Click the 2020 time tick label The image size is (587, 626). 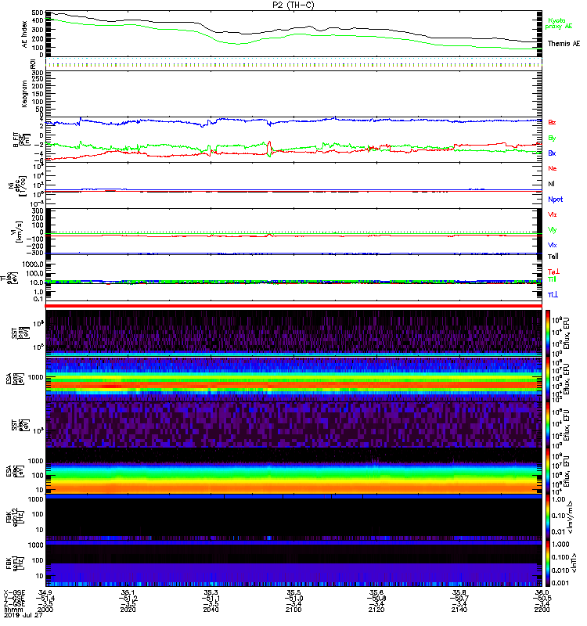click(x=128, y=610)
